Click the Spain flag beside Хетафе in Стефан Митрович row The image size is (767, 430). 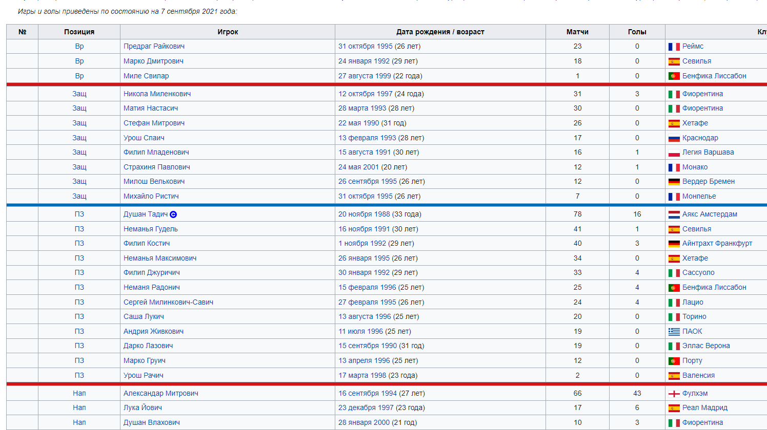click(x=674, y=123)
